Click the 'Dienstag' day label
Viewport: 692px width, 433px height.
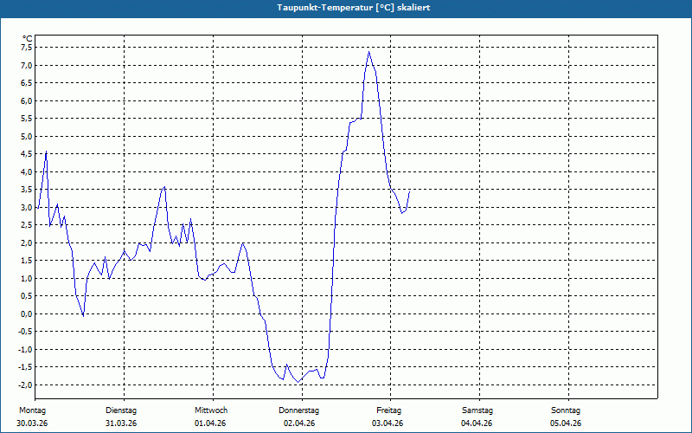121,410
